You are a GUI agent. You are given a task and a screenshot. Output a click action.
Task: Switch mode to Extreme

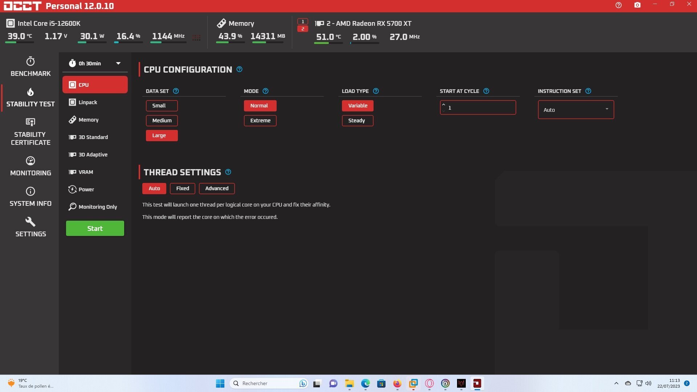260,121
